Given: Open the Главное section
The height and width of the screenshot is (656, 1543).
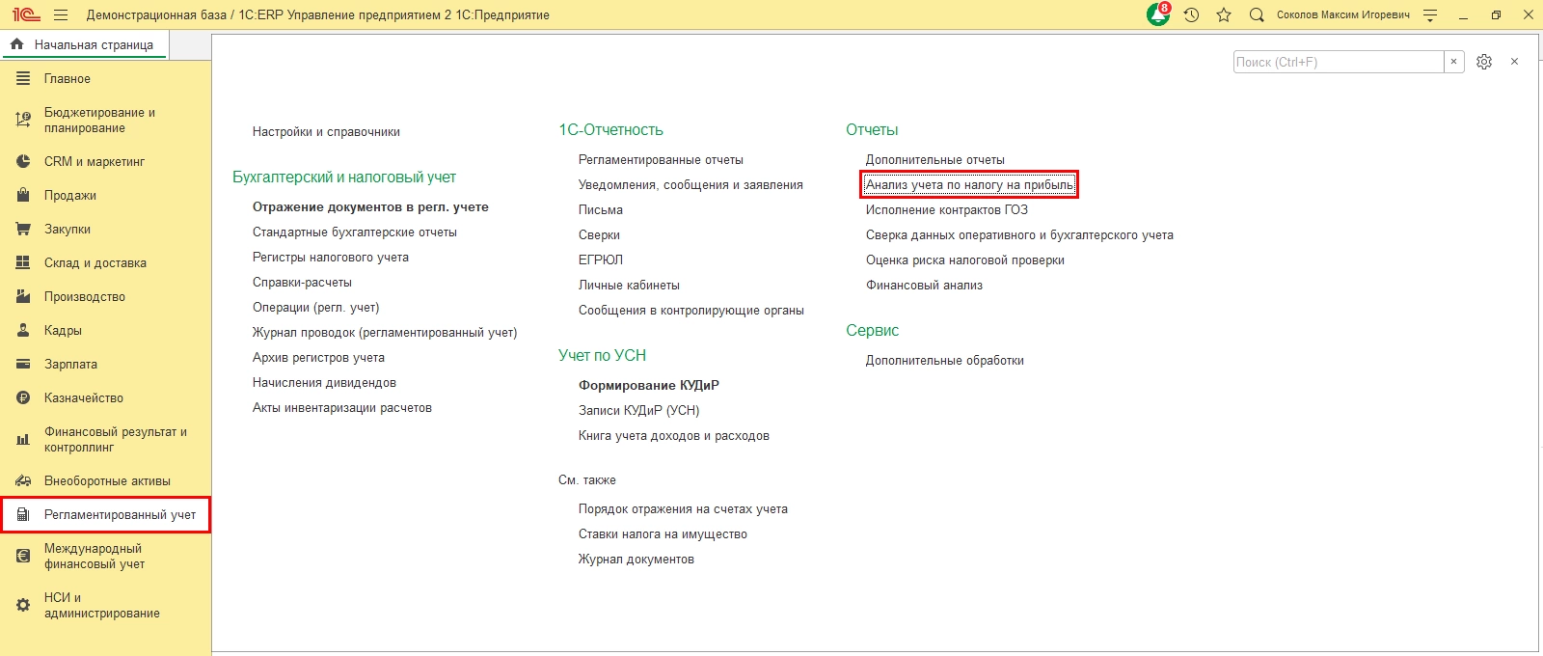Looking at the screenshot, I should [x=67, y=78].
